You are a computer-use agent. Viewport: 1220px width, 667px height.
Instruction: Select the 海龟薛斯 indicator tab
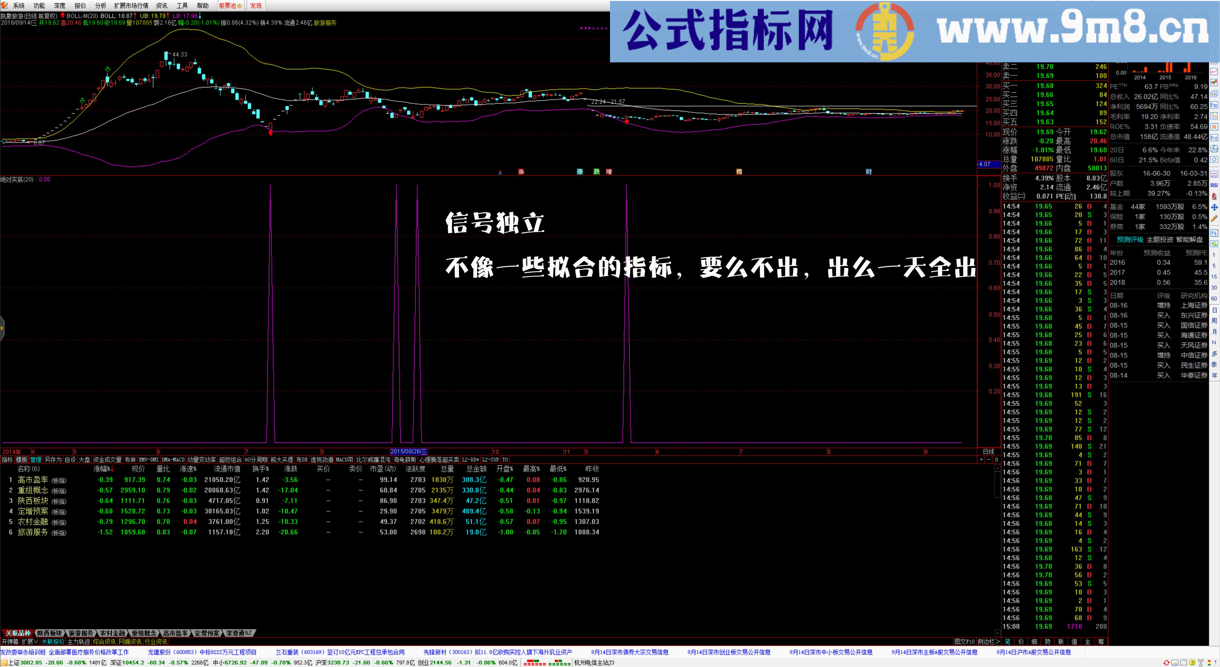[x=404, y=460]
